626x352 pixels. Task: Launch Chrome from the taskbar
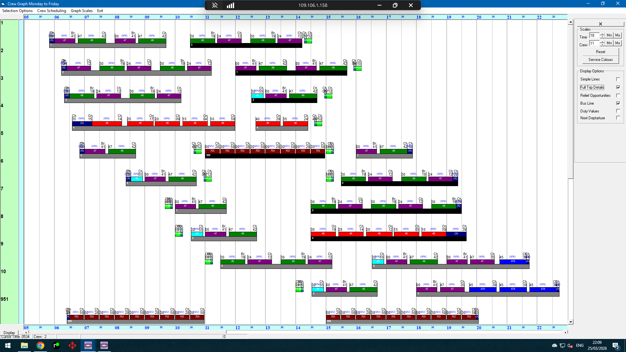point(40,345)
